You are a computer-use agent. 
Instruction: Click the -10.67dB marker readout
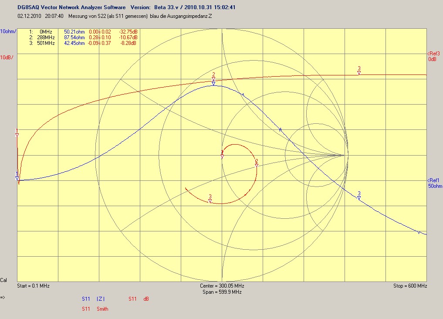click(x=128, y=37)
